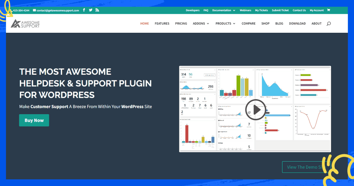Expand the Addons menu

[201, 24]
